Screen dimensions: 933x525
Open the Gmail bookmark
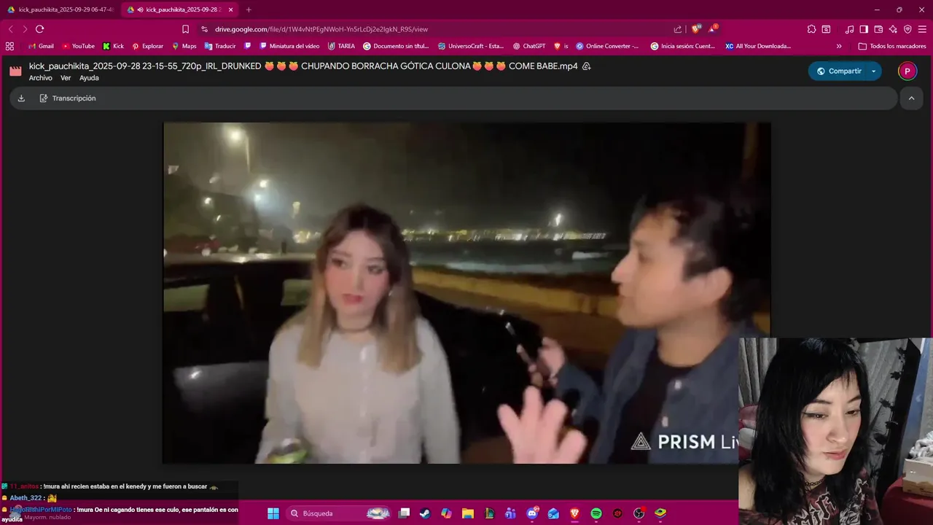click(41, 46)
